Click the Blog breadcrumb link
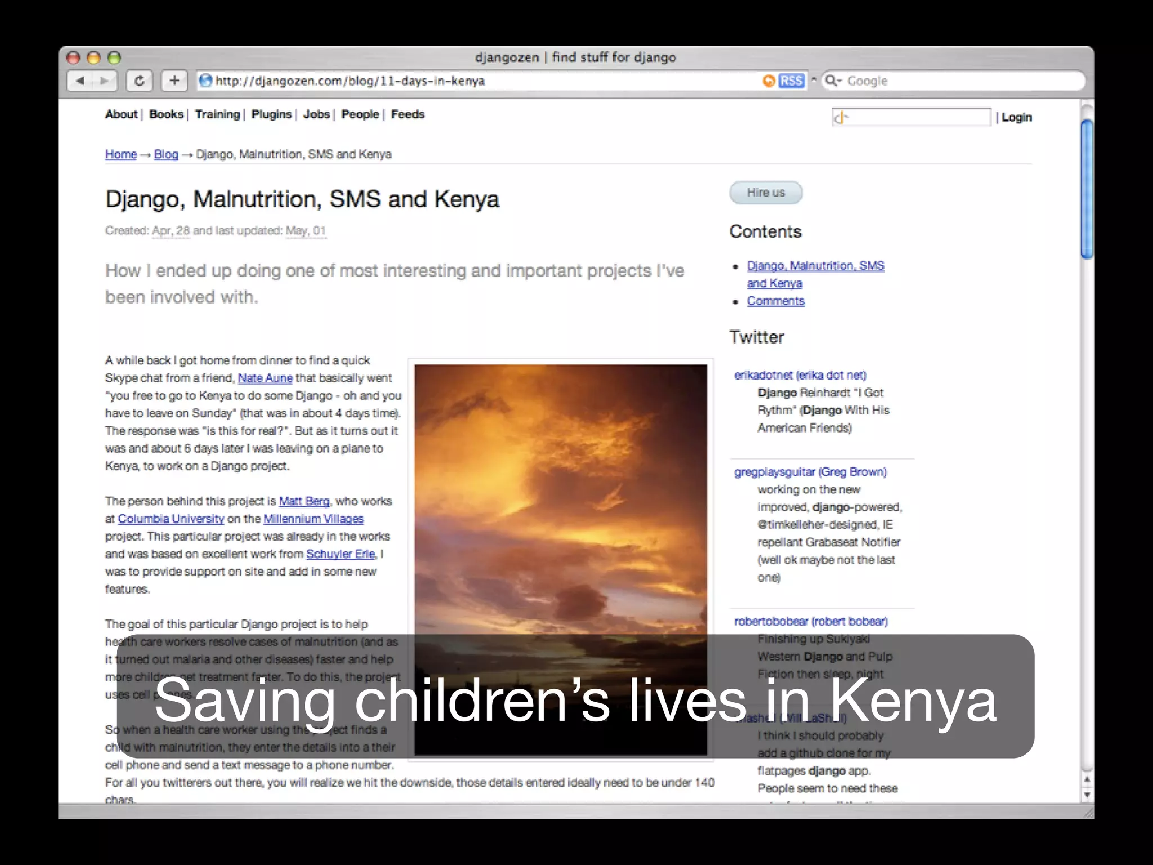The image size is (1153, 865). pyautogui.click(x=166, y=154)
